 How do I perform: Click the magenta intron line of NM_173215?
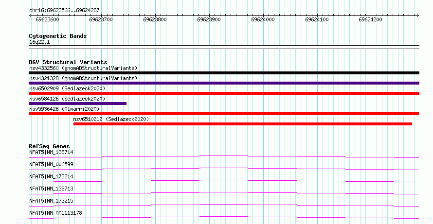pos(224,205)
